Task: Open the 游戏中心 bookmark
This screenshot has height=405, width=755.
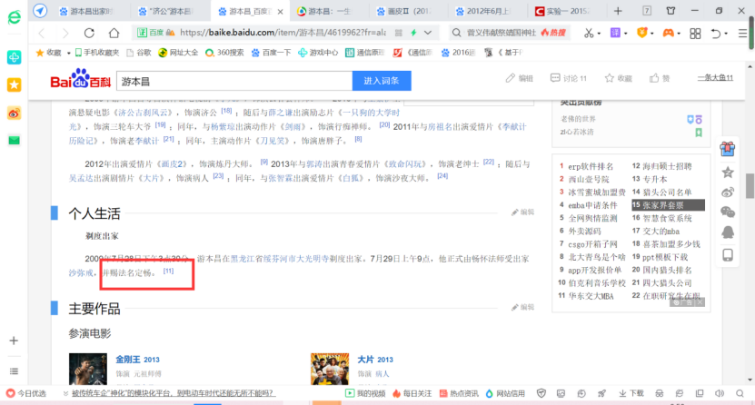Action: point(318,53)
